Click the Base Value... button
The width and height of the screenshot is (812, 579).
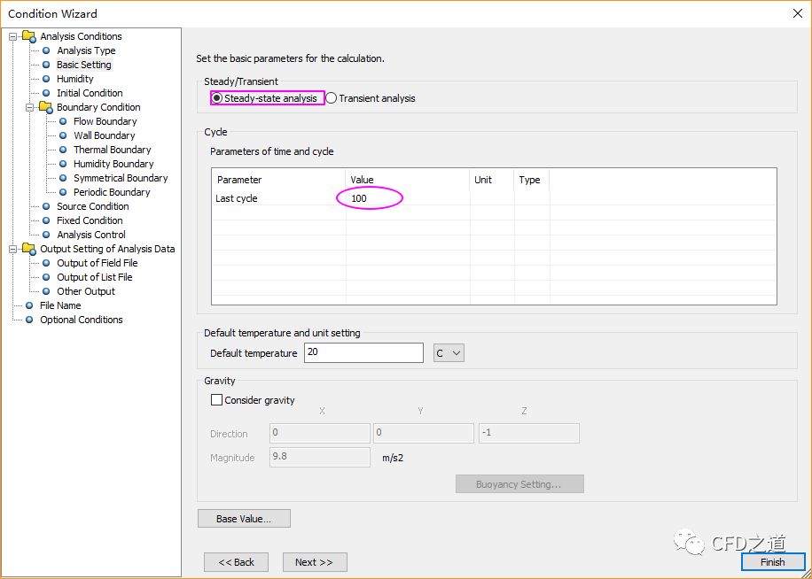point(244,519)
